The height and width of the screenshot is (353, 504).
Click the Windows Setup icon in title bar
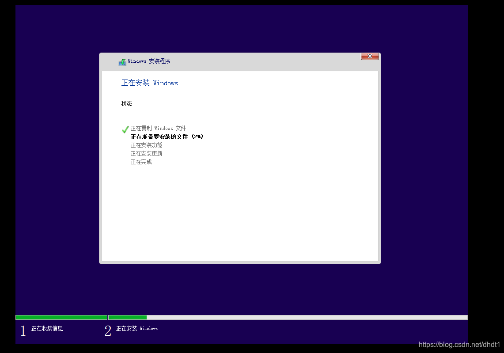pos(122,62)
